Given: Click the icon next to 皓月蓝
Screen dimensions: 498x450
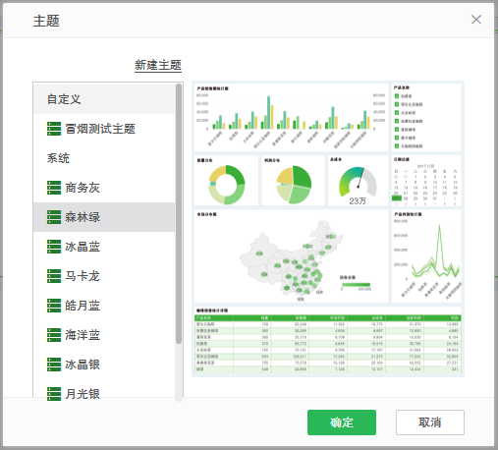Looking at the screenshot, I should pyautogui.click(x=54, y=306).
